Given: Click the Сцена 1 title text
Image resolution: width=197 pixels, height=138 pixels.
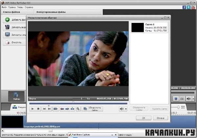Looking at the screenshot, I should pyautogui.click(x=150, y=24).
